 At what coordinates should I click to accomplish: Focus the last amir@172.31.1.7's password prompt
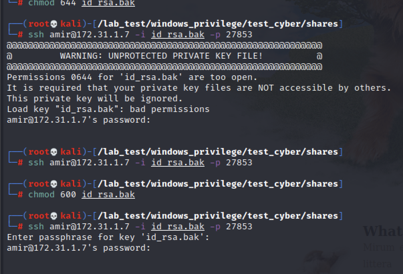(79, 248)
